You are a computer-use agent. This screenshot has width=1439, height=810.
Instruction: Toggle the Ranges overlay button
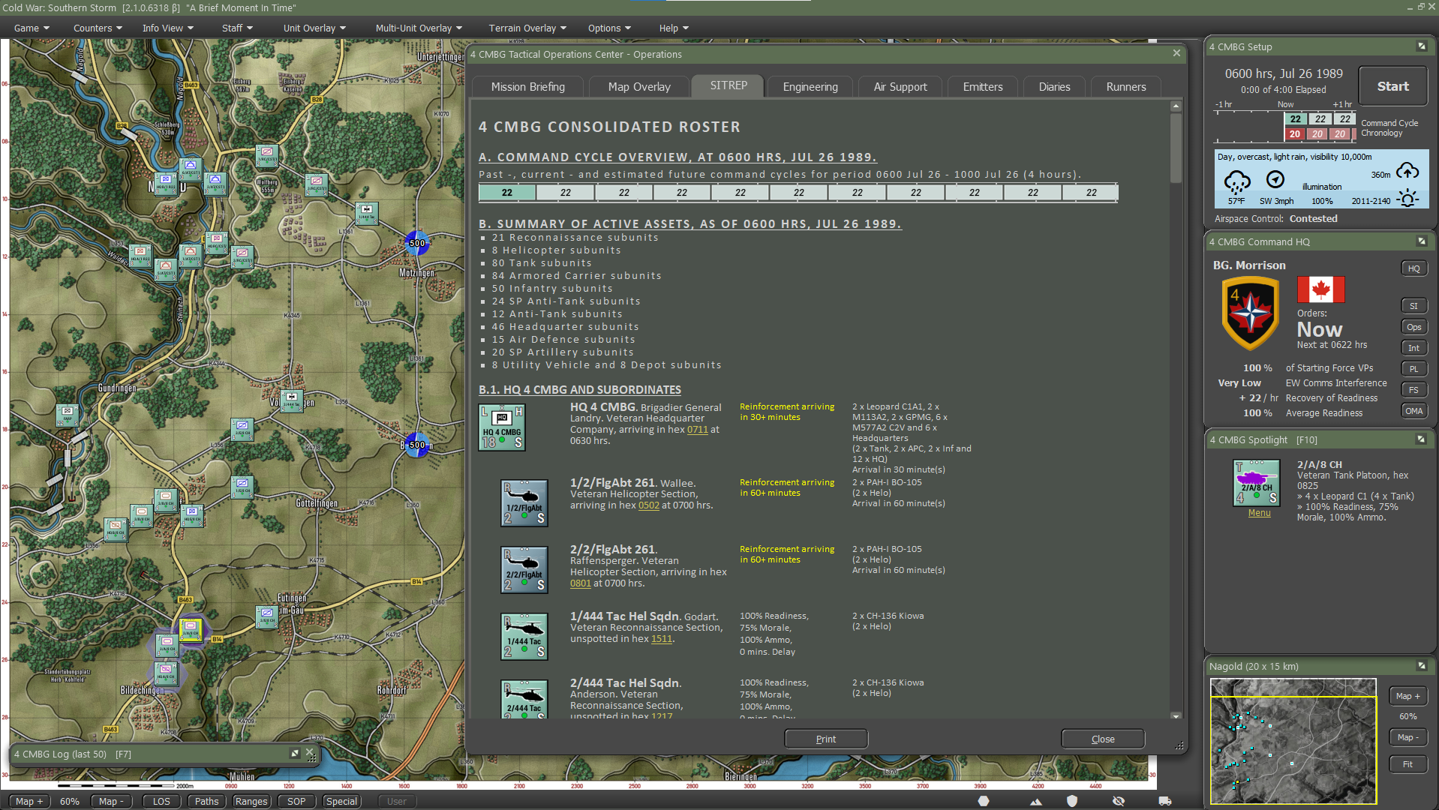click(x=251, y=801)
